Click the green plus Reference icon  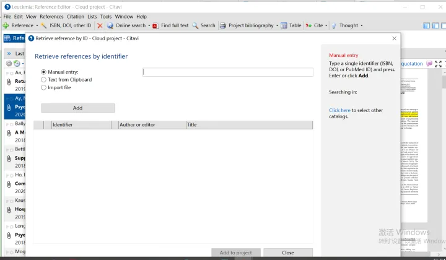[6, 25]
